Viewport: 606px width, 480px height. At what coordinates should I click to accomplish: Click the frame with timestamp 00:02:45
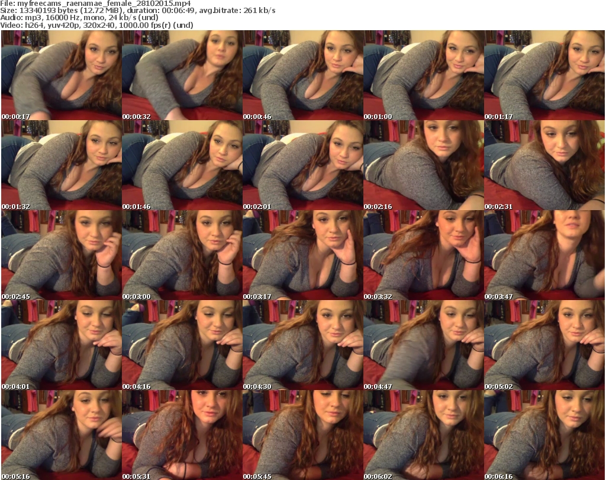click(62, 256)
